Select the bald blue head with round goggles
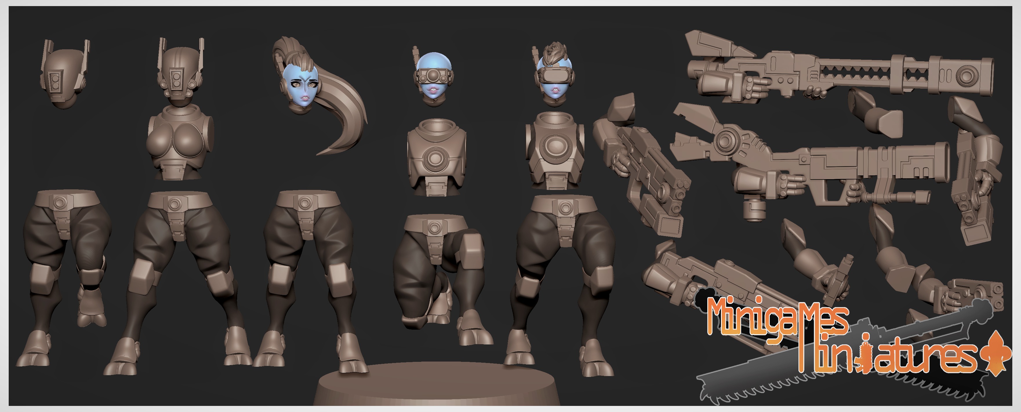This screenshot has height=412, width=1021. point(434,77)
